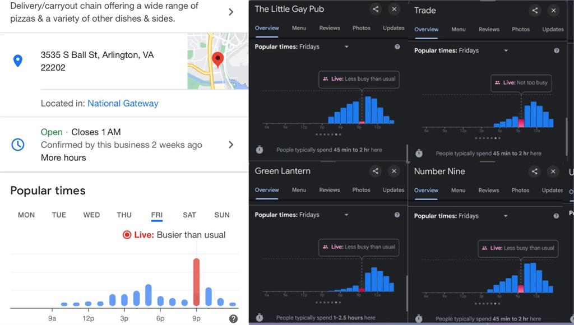574x325 pixels.
Task: Click the timer icon in the Green Lantern panel
Action: coord(260,317)
